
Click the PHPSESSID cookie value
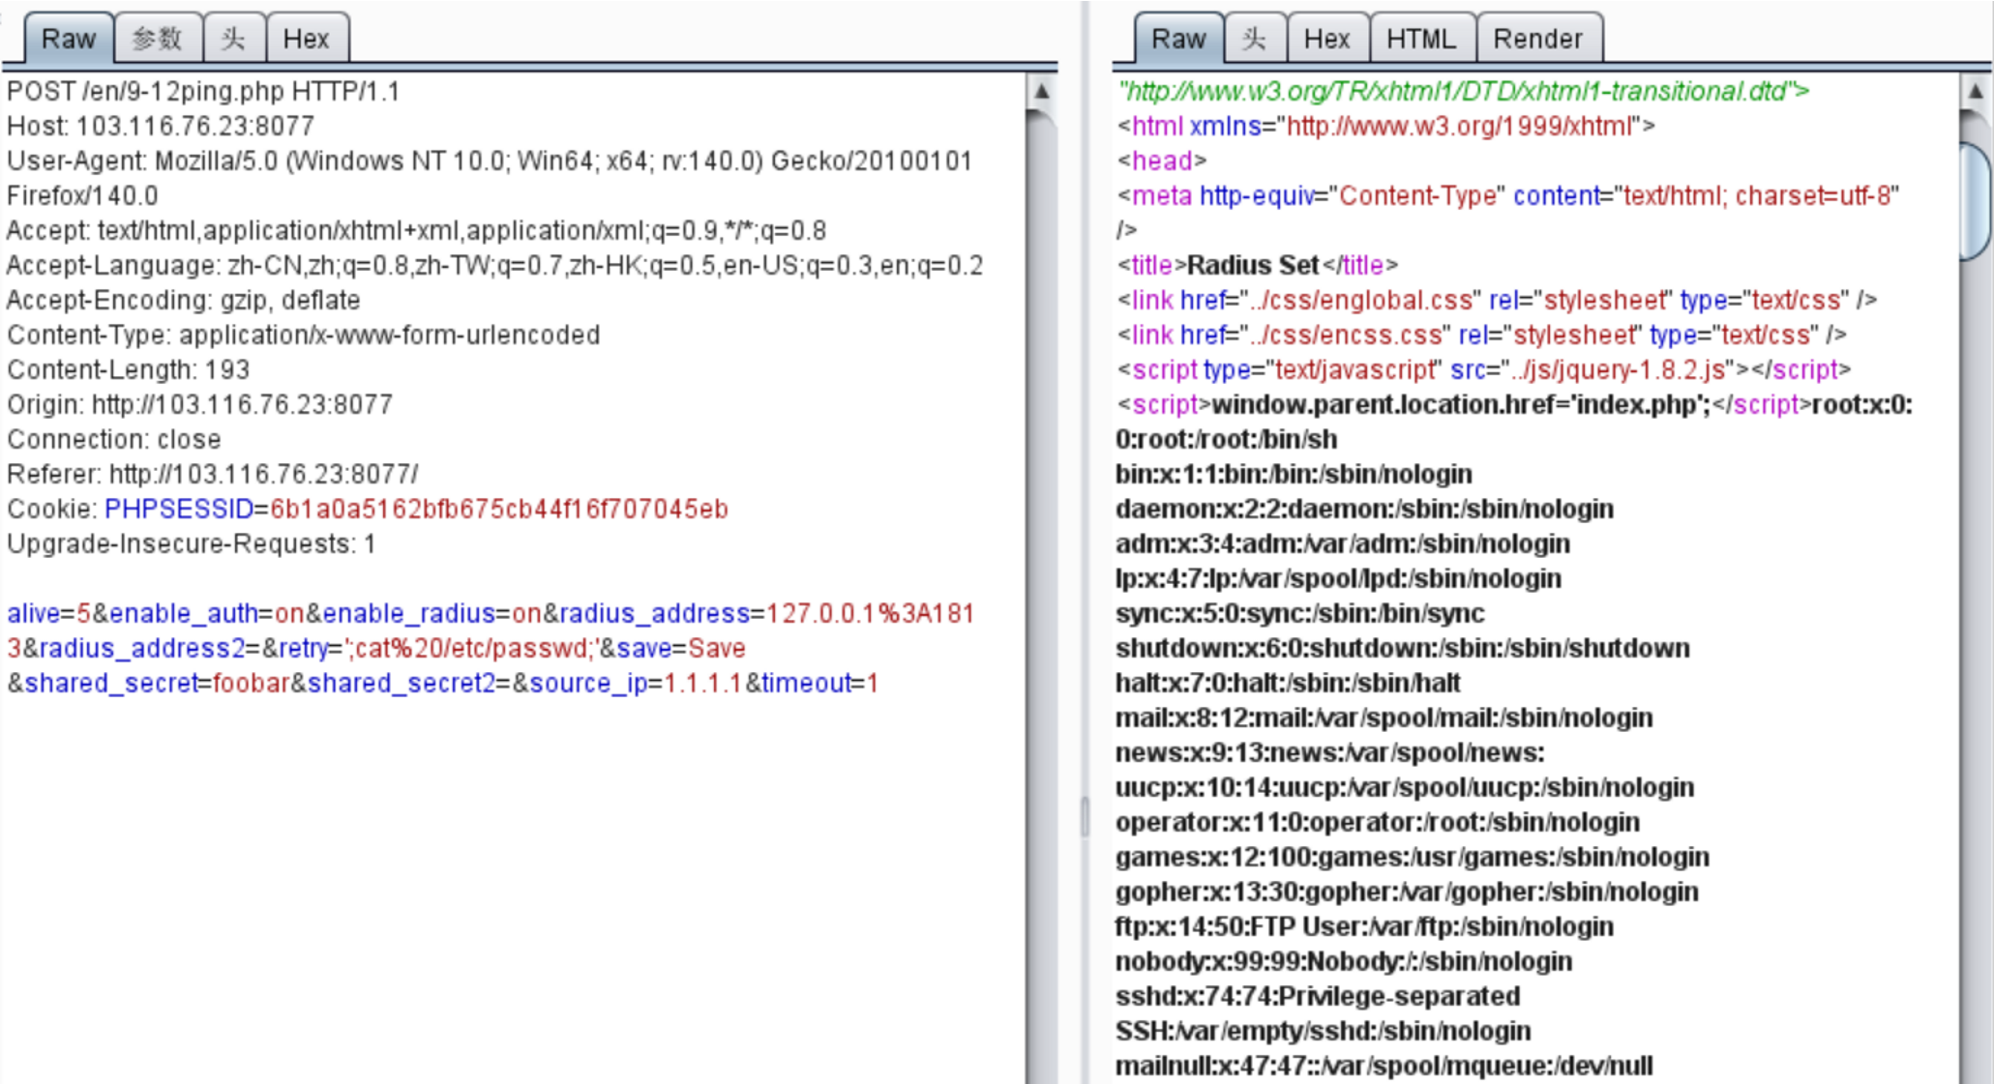point(499,510)
